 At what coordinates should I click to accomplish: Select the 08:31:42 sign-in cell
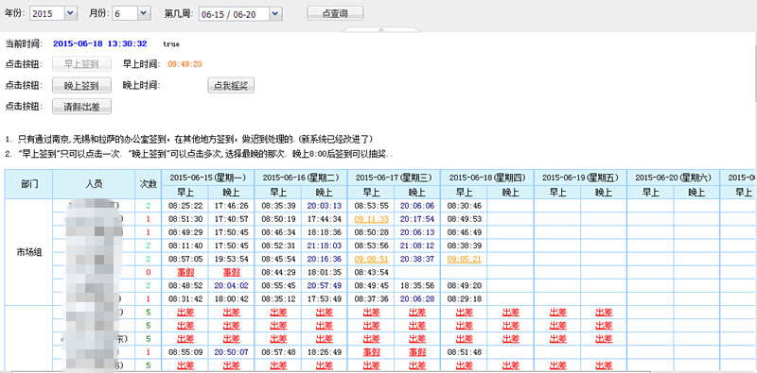click(x=185, y=298)
